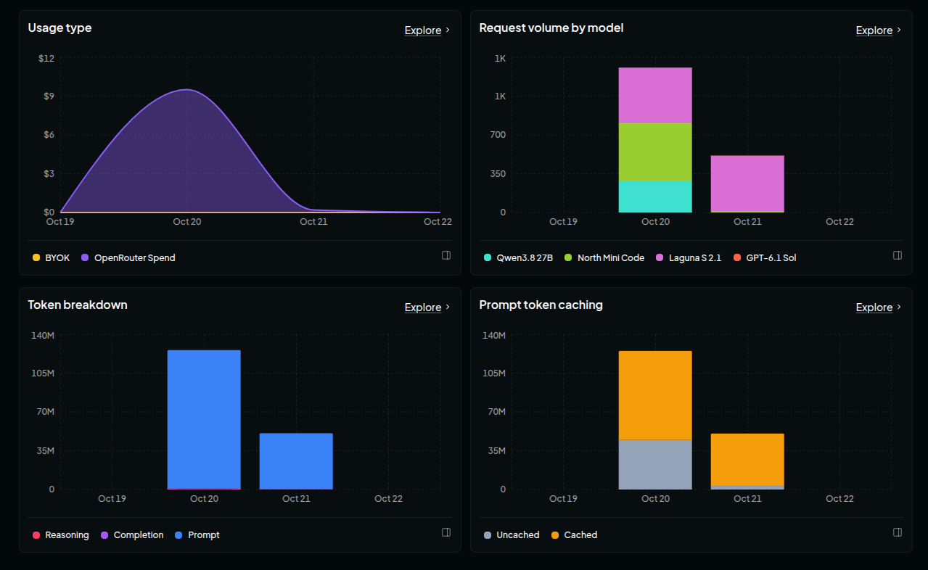
Task: Click the orange Cached bar on Oct 21
Action: (747, 460)
